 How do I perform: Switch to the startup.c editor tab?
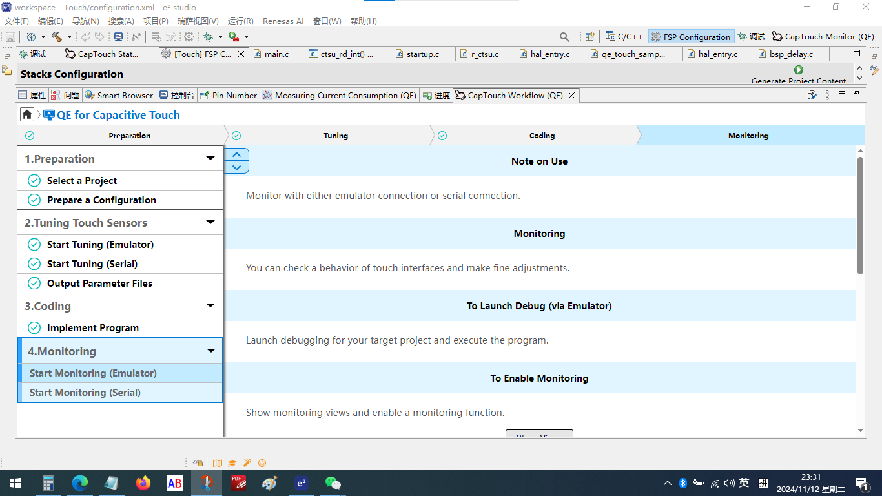(423, 54)
